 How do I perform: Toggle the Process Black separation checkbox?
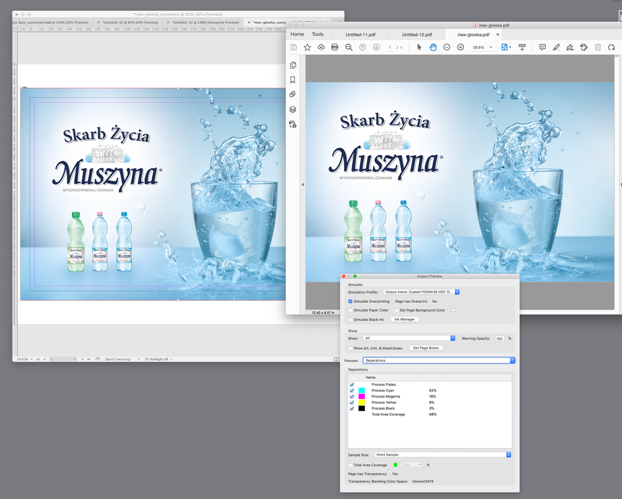351,408
